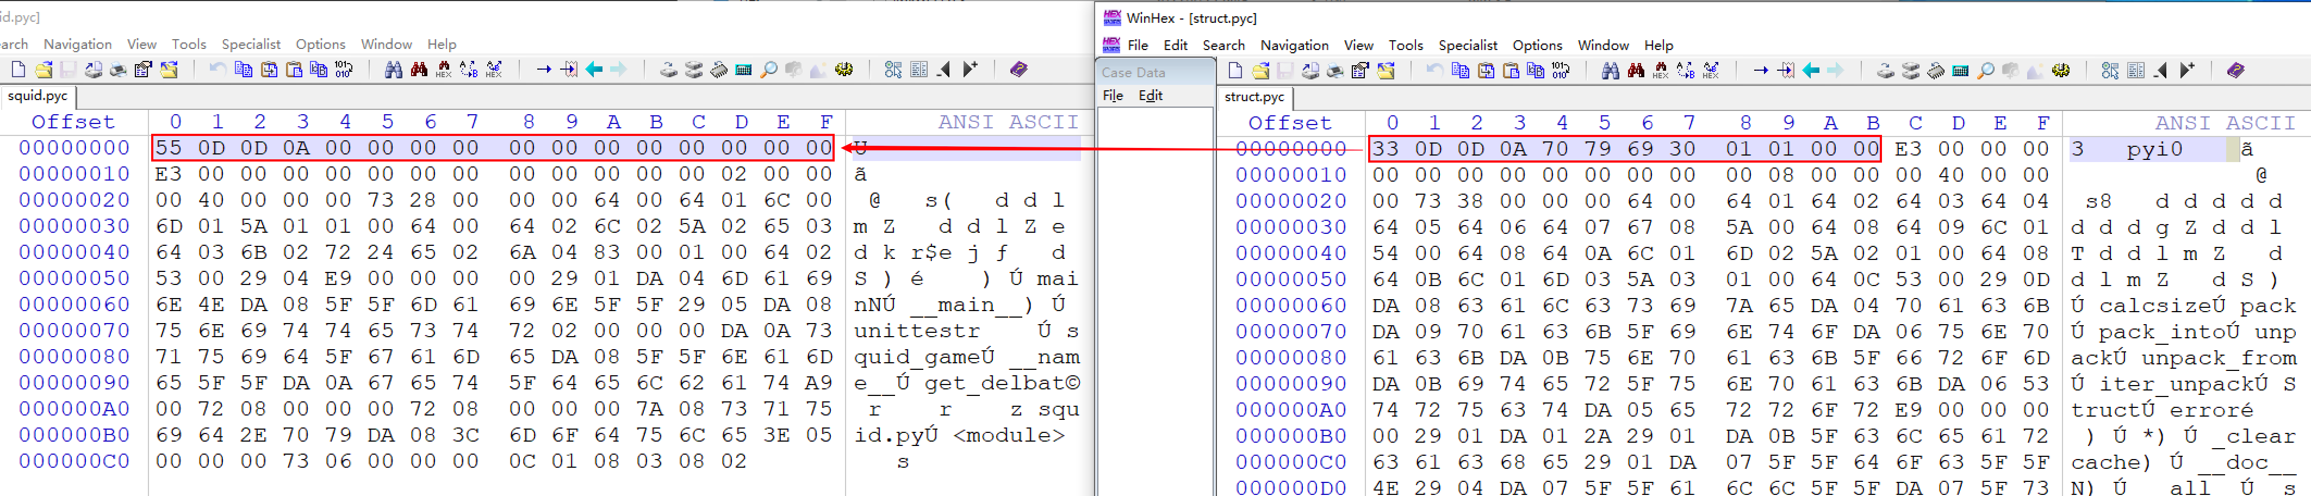
Task: Open Window menu in squid.pyc window
Action: point(387,44)
